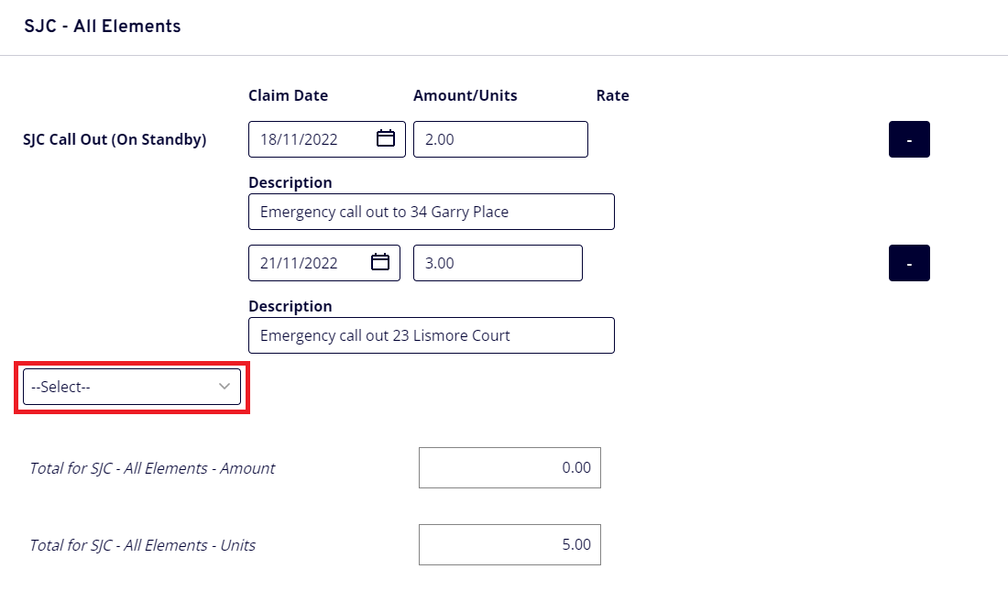Click the total Amount box showing 0.00
Screen dimensions: 1008x591
tap(509, 467)
